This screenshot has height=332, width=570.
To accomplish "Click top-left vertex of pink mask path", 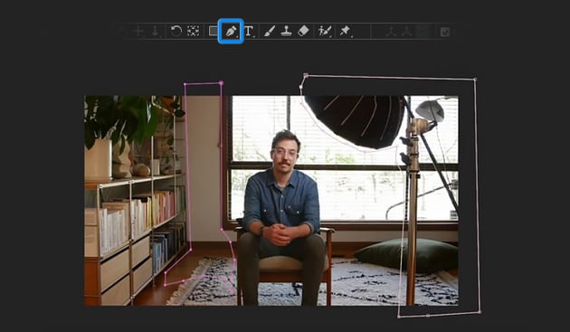I will click(x=185, y=84).
